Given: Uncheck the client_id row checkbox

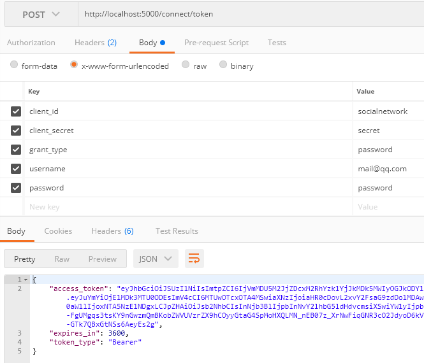Looking at the screenshot, I should pos(16,111).
